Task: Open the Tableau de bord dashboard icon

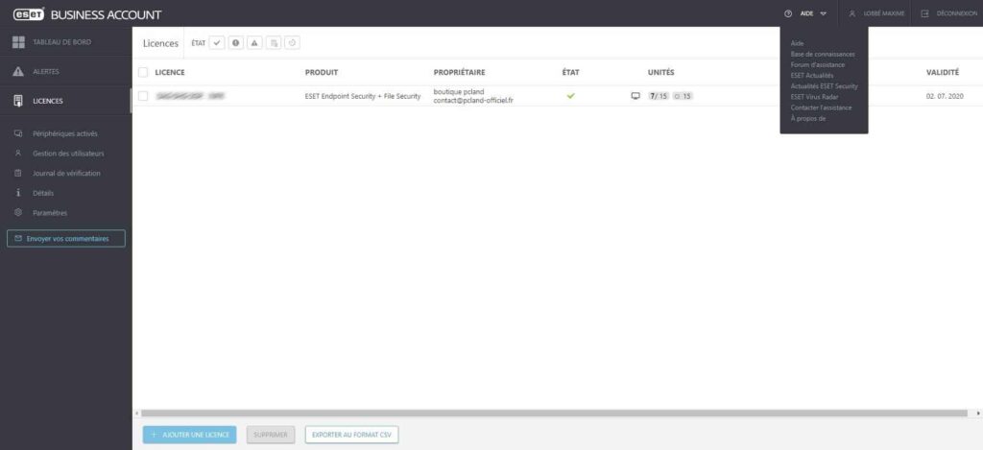Action: (x=18, y=42)
